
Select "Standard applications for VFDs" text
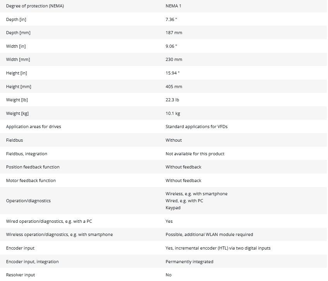coord(196,127)
